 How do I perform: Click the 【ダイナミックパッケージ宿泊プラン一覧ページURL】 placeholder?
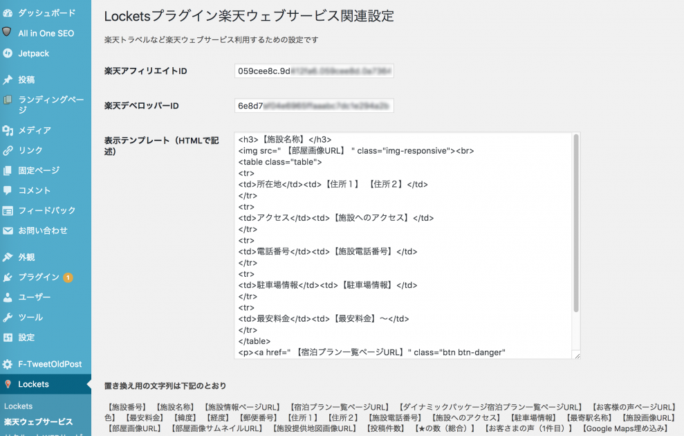[490, 407]
